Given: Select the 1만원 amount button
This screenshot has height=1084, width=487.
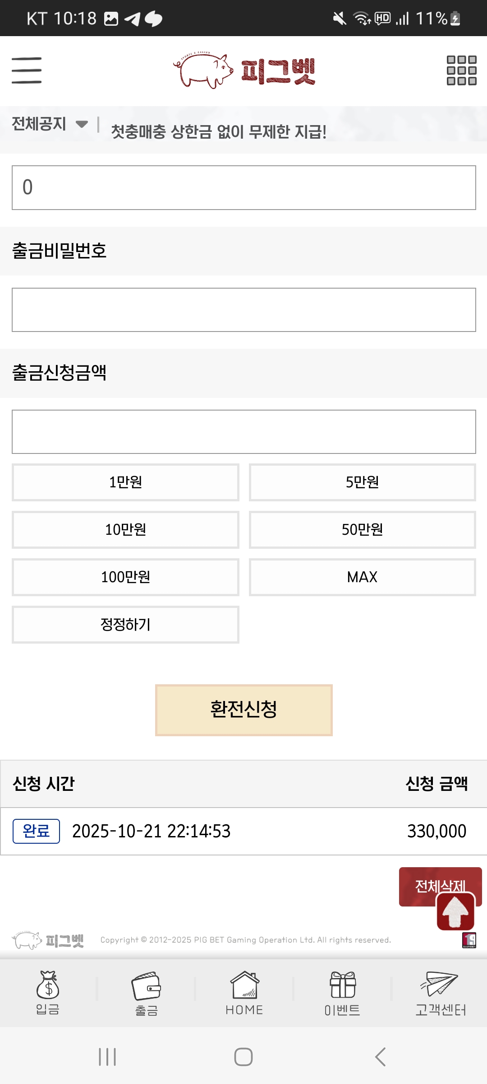Looking at the screenshot, I should tap(125, 482).
